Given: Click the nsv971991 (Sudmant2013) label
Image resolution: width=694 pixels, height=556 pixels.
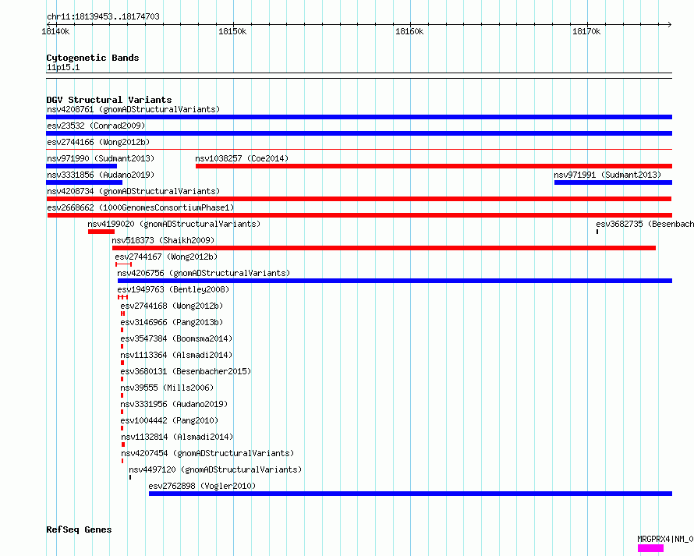Looking at the screenshot, I should coord(607,175).
